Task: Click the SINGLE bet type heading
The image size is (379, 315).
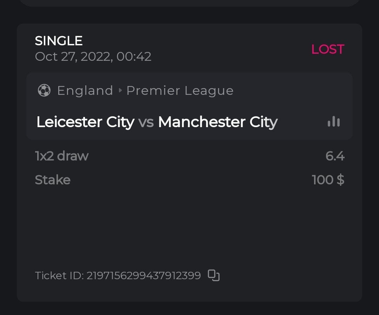Action: coord(59,41)
